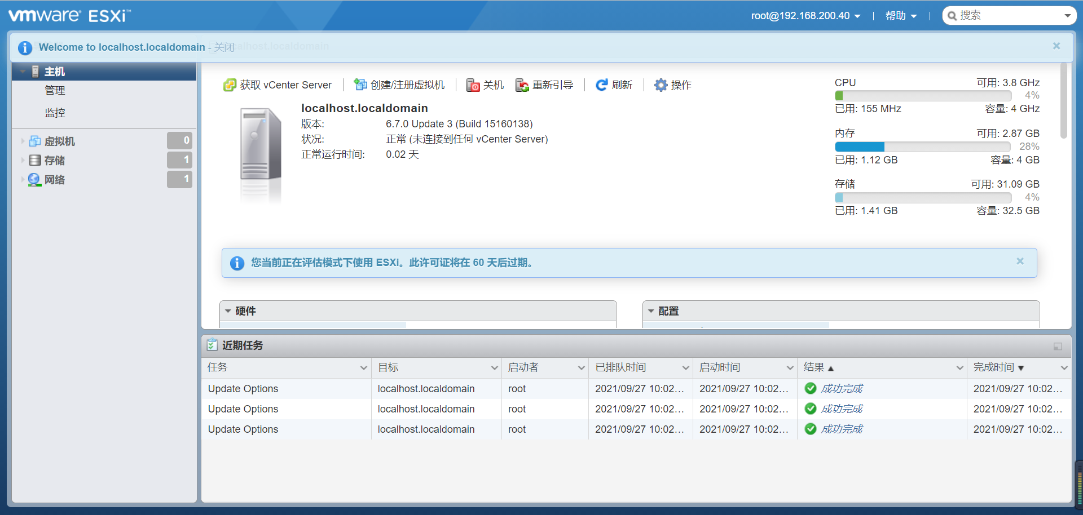This screenshot has width=1083, height=515.
Task: Sort by the 完成时间 column header
Action: pos(998,367)
